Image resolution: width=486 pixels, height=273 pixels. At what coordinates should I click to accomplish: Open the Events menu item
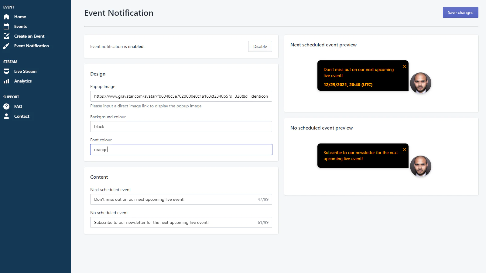20,26
